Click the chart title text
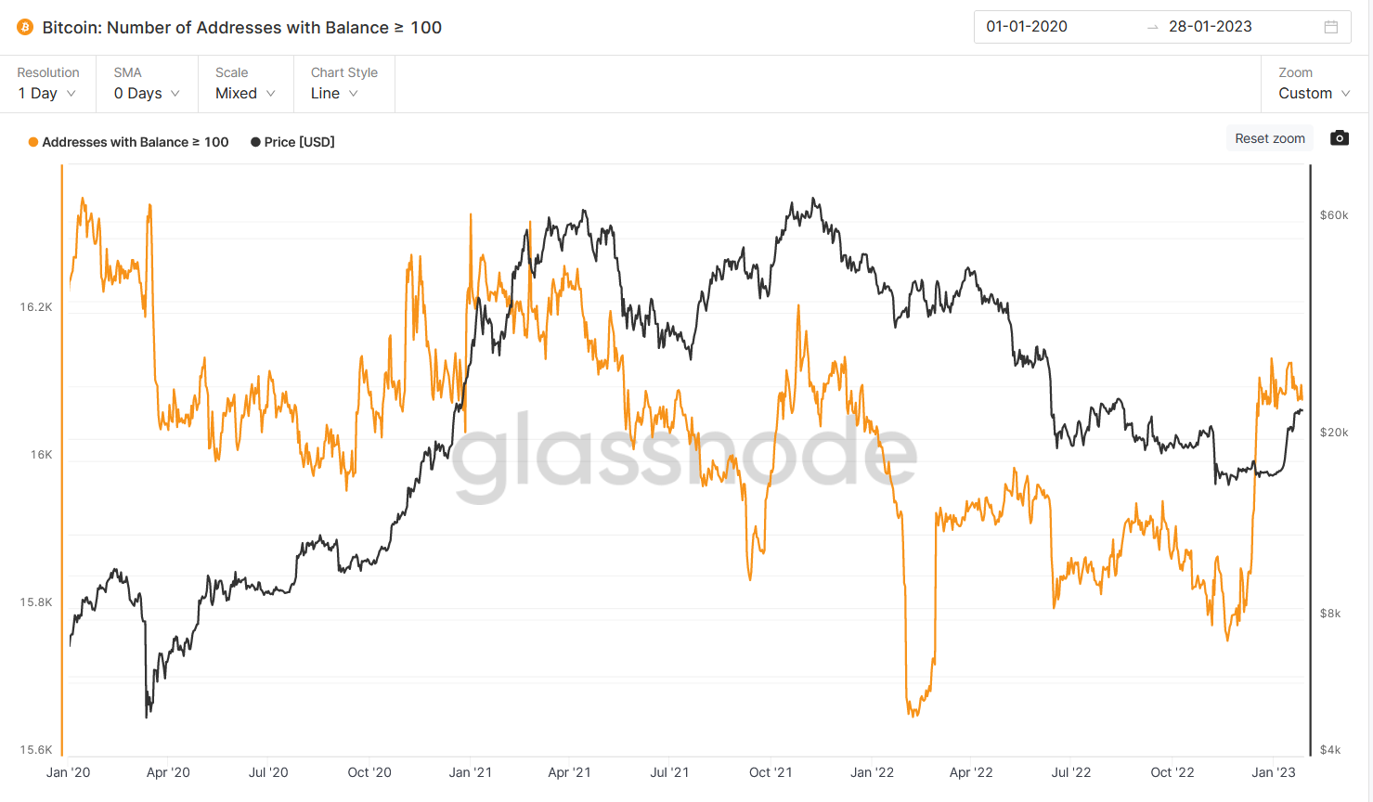Image resolution: width=1373 pixels, height=802 pixels. pos(242,28)
